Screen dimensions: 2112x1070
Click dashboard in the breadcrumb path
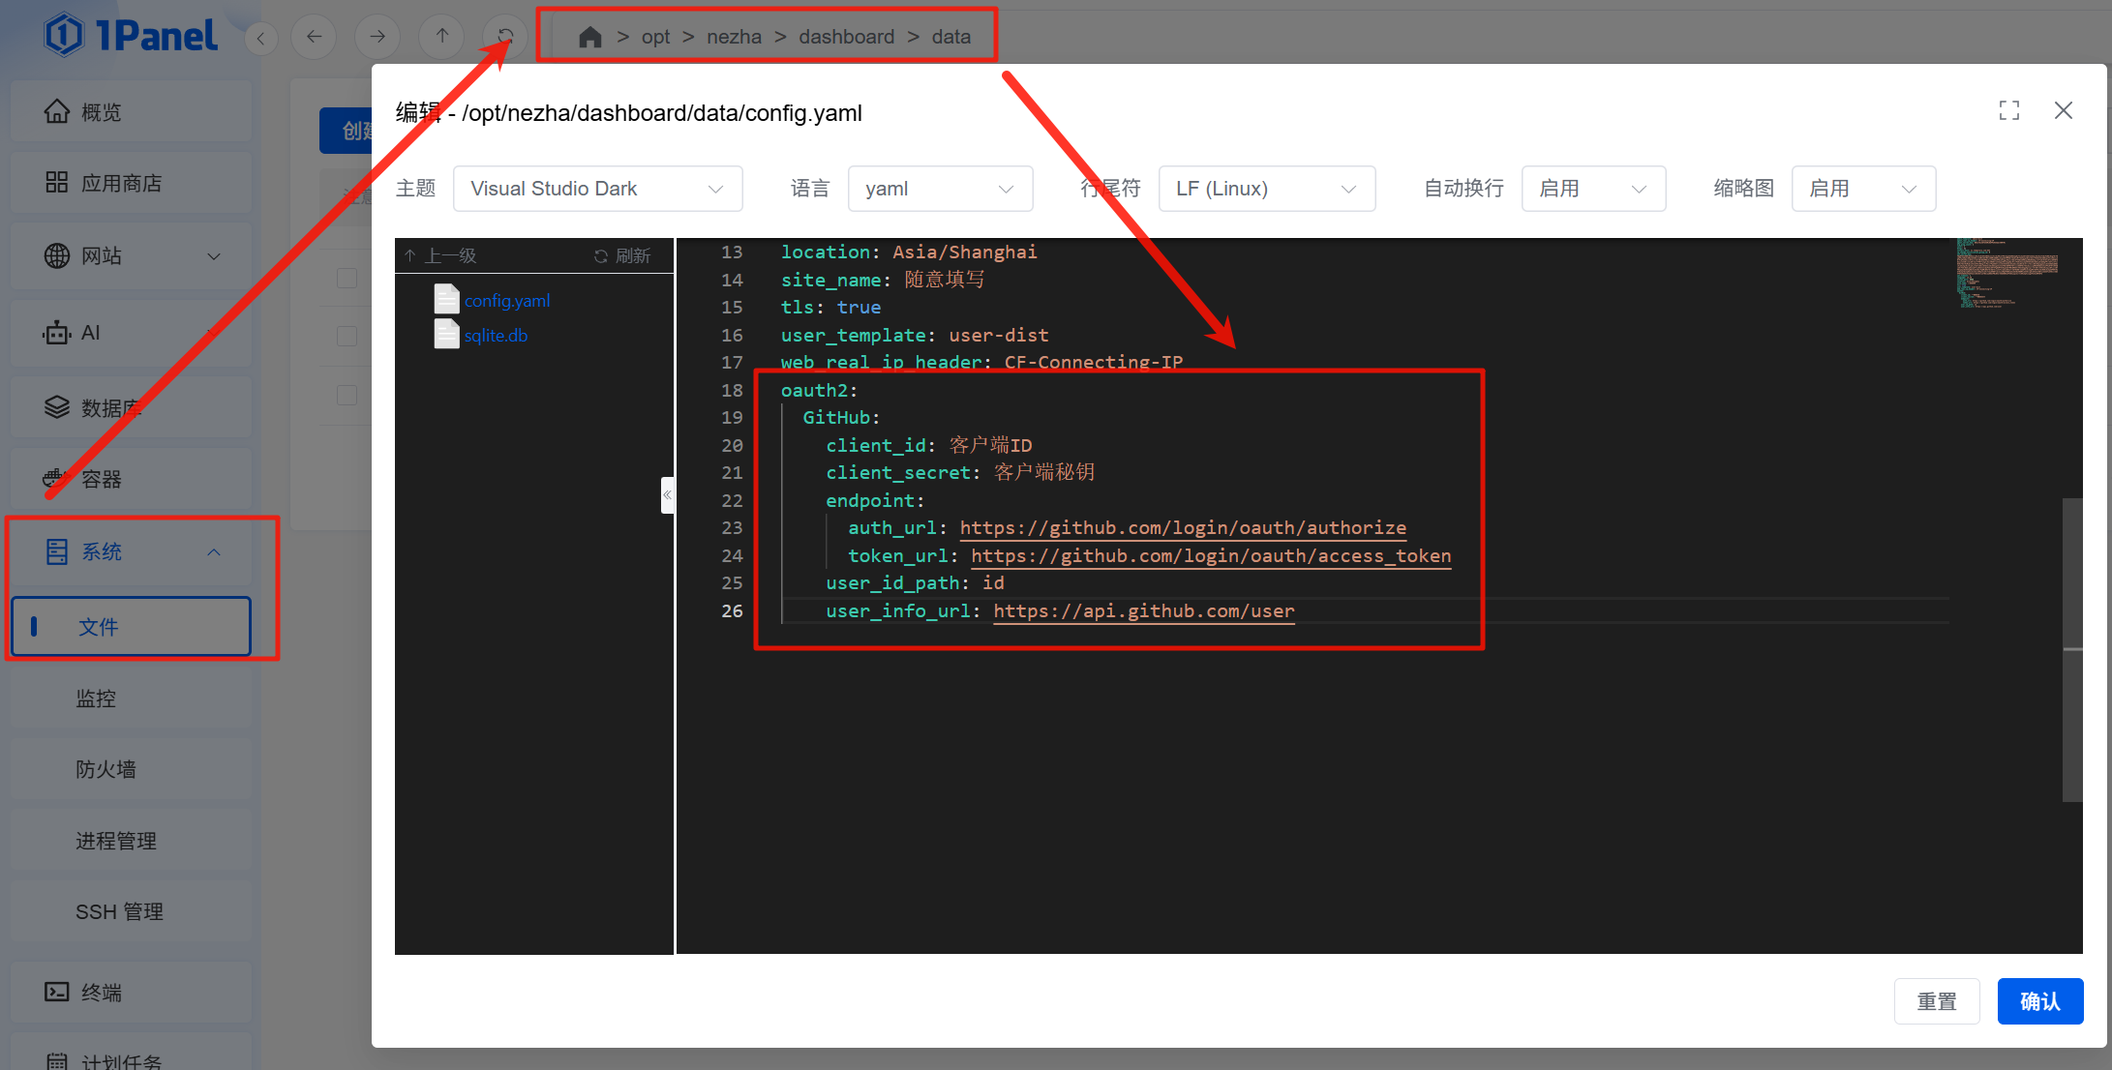coord(846,37)
